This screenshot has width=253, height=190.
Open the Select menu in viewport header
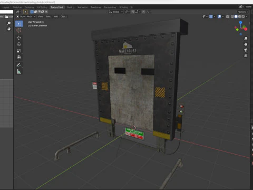[48, 16]
